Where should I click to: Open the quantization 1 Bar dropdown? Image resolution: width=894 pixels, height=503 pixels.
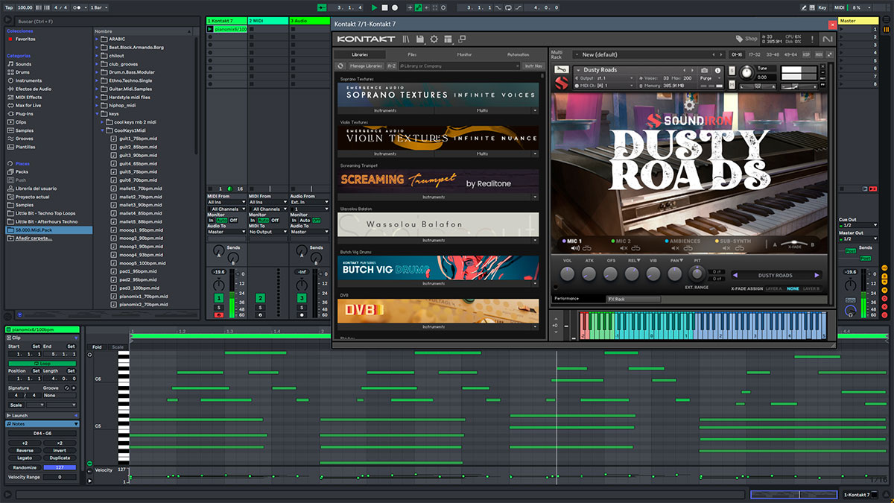(x=100, y=7)
